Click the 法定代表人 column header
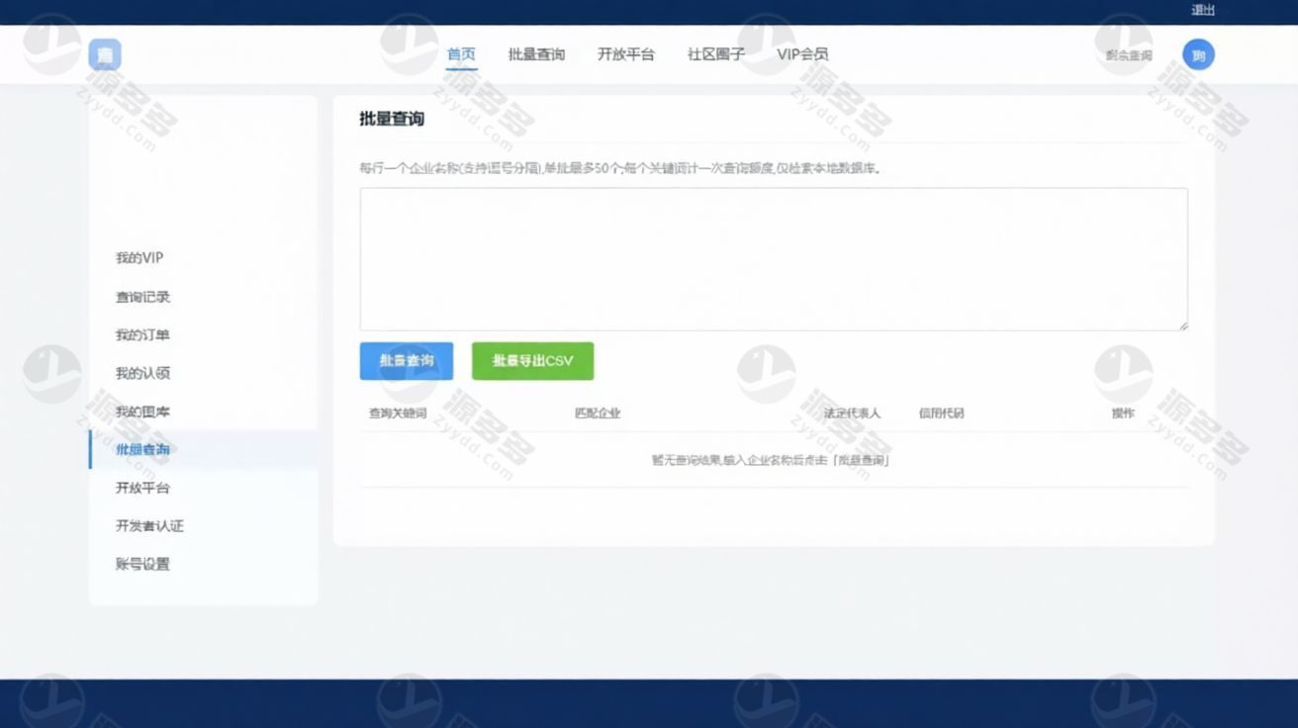1298x728 pixels. (852, 412)
